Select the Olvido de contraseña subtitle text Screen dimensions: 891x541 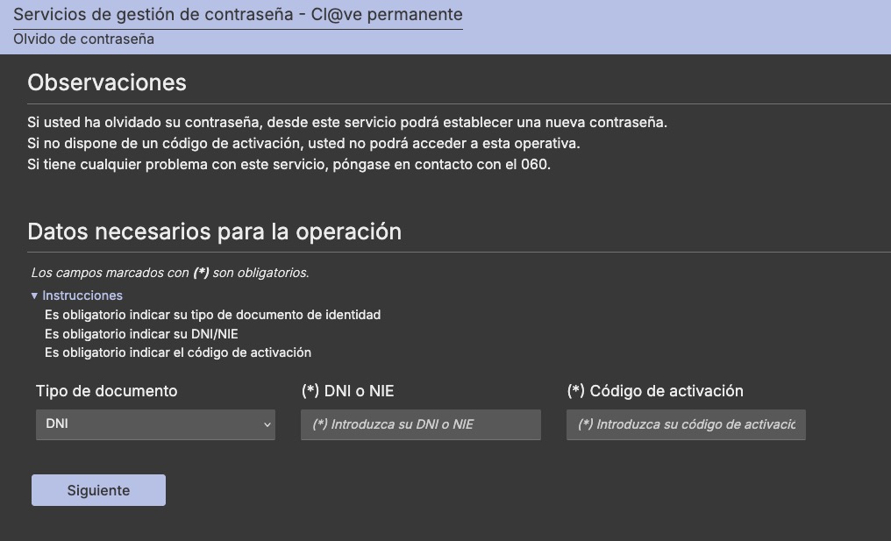[83, 39]
